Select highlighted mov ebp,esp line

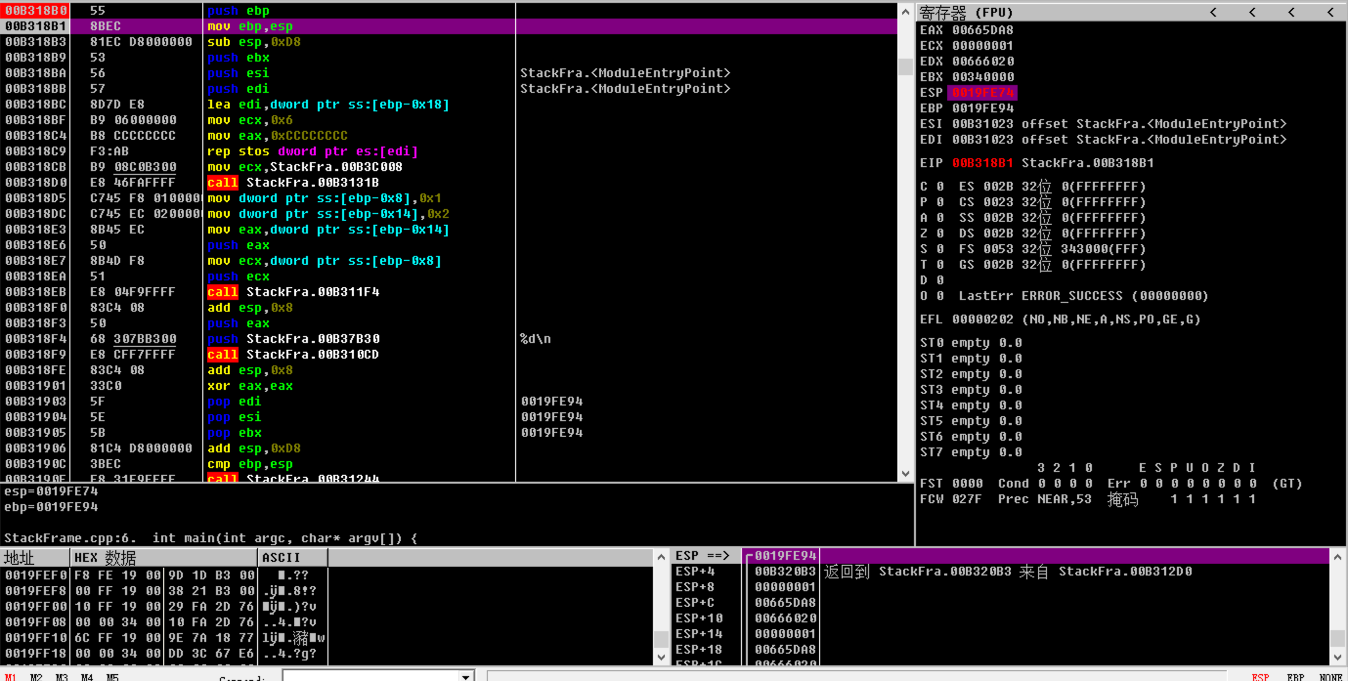(x=449, y=26)
